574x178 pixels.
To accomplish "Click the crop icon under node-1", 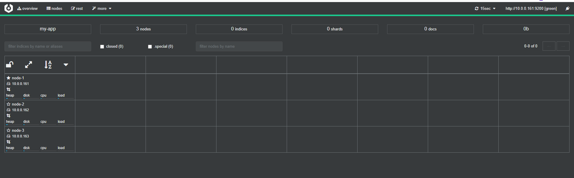I will [x=8, y=89].
